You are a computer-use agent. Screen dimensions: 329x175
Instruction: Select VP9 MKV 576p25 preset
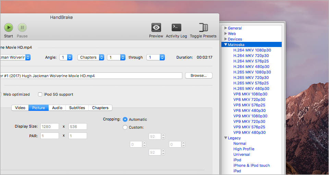pos(249,127)
